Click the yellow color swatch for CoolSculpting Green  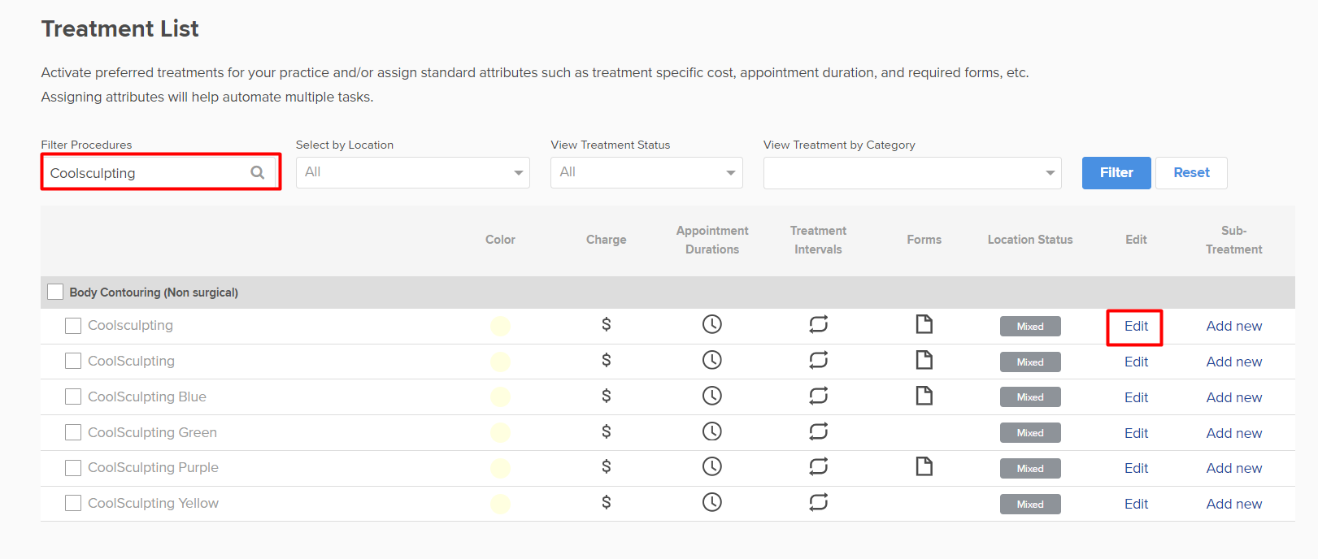pyautogui.click(x=500, y=432)
